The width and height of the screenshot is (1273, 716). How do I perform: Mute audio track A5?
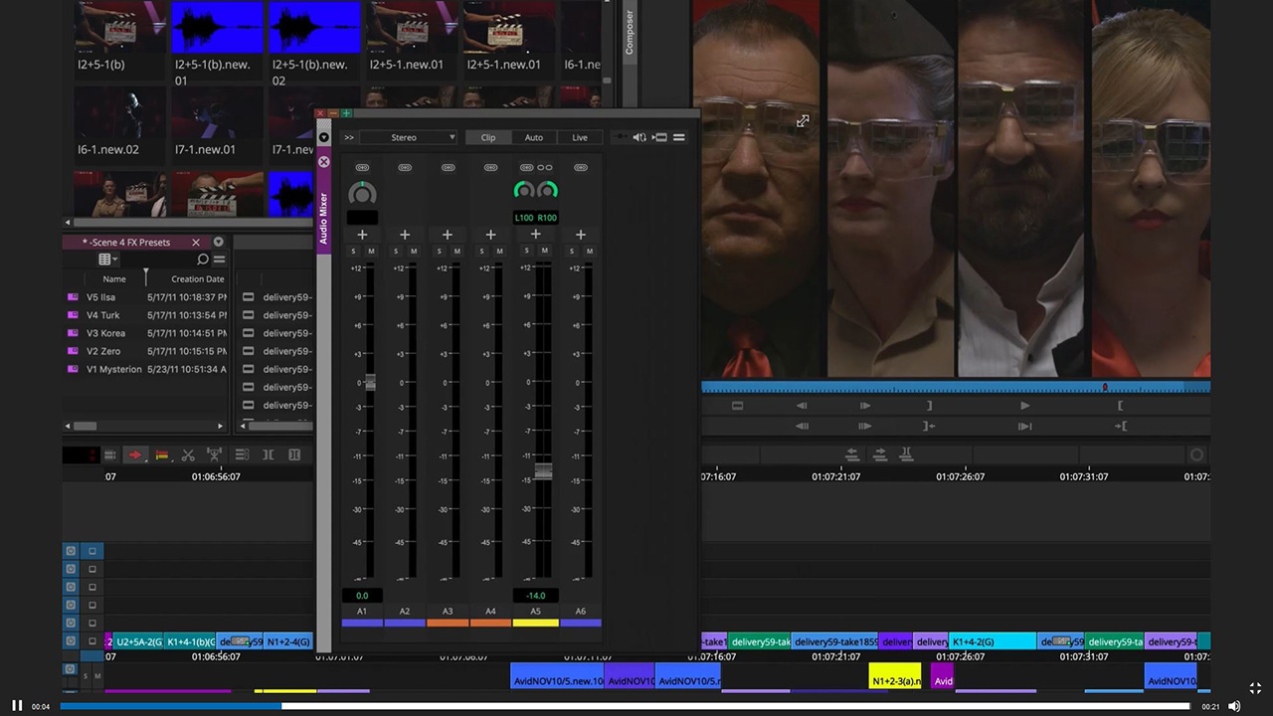tap(545, 252)
